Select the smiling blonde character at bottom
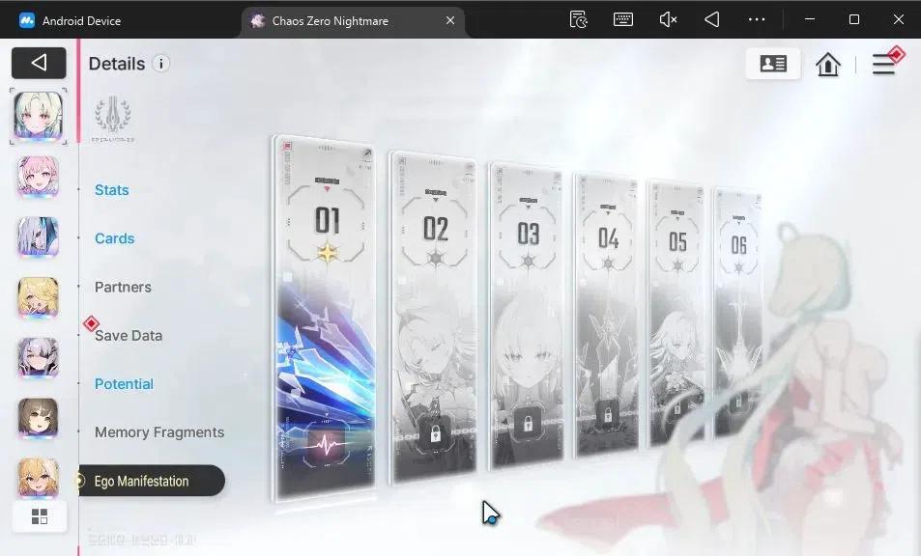This screenshot has width=921, height=556. (39, 478)
